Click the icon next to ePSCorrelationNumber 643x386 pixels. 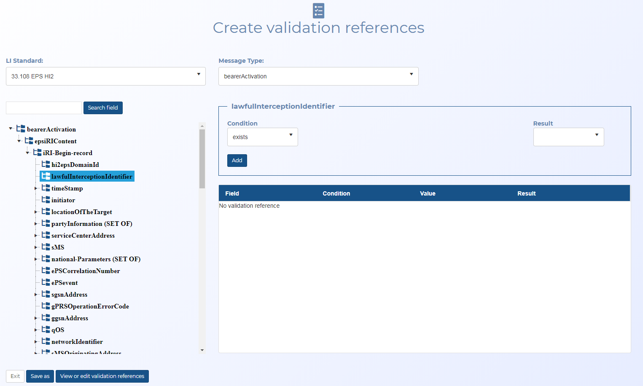tap(46, 271)
